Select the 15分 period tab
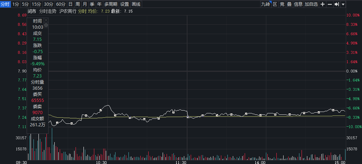Screen dimensions: 362x164 pyautogui.click(x=36, y=4)
